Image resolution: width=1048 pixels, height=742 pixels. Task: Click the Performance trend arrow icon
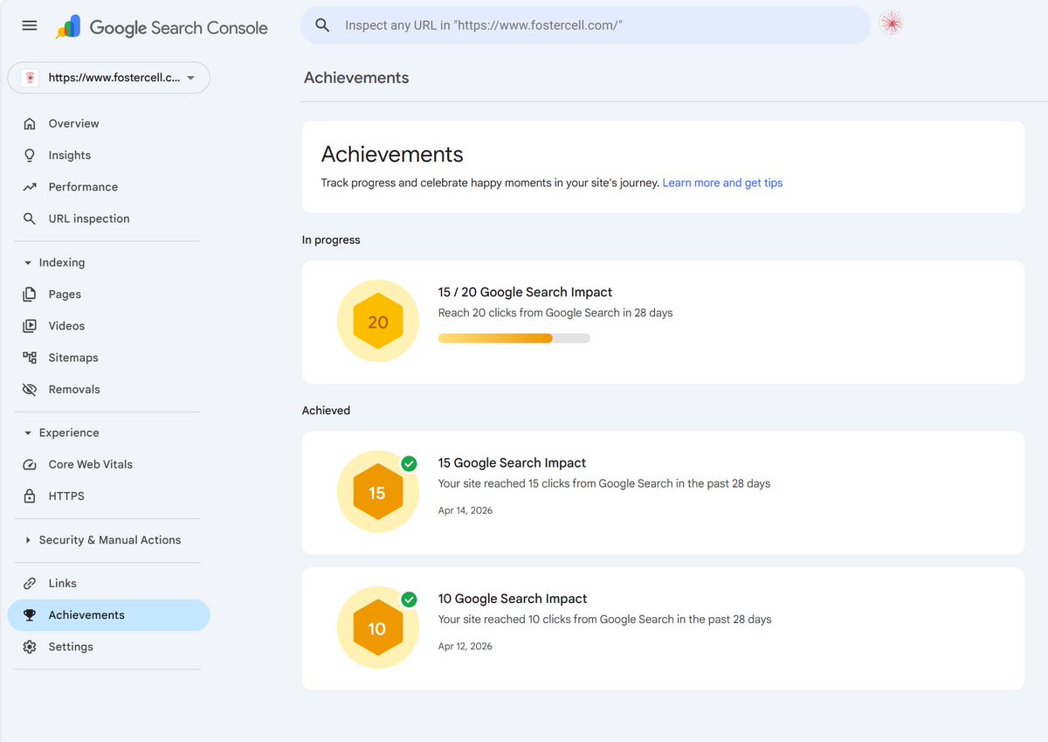click(x=30, y=187)
